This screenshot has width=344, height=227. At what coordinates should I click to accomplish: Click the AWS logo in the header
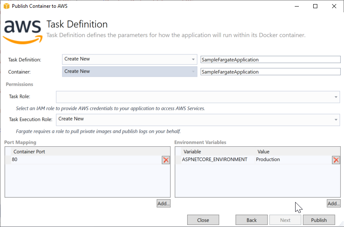click(x=23, y=32)
